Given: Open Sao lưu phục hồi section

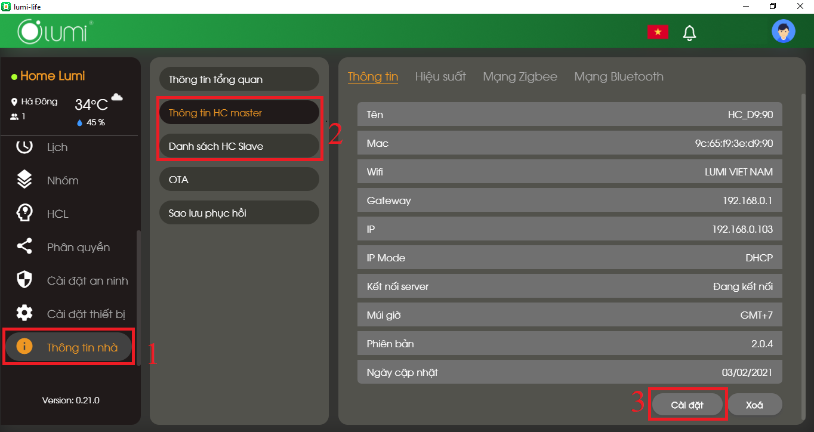Looking at the screenshot, I should tap(239, 213).
